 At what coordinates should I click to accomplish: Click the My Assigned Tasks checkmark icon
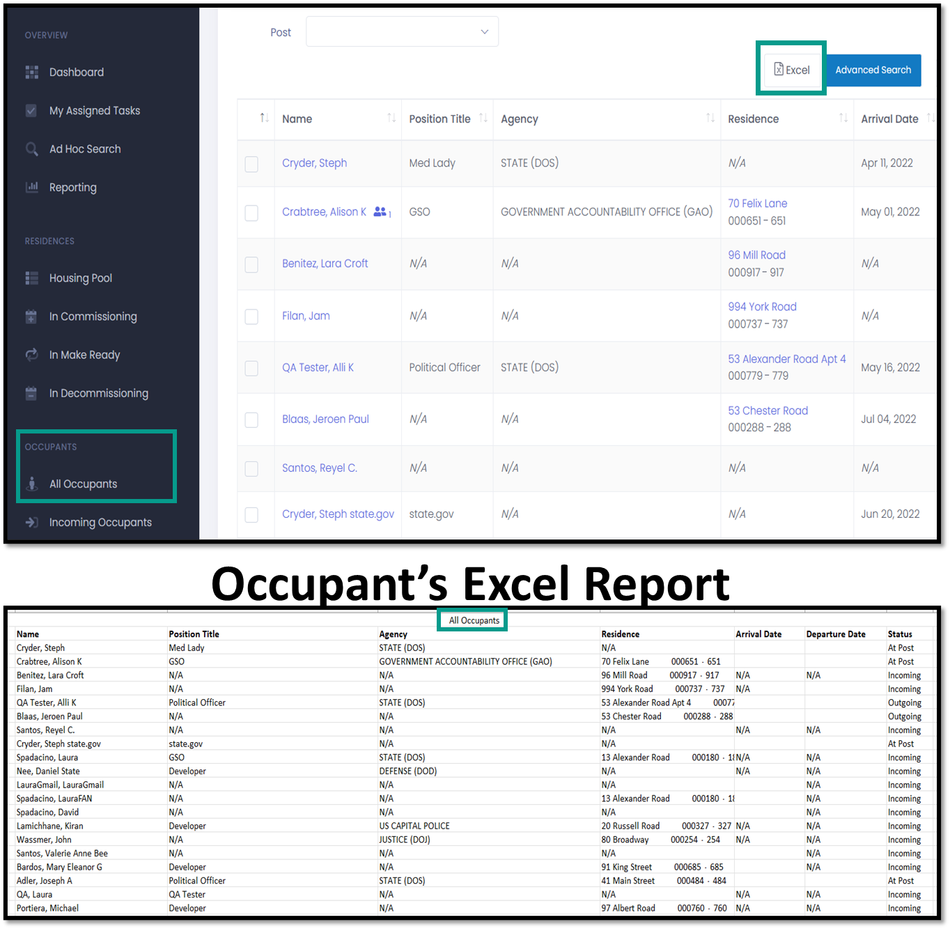(31, 110)
